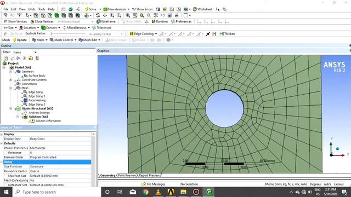Collapse the Display details section
The width and height of the screenshot is (351, 197).
(2, 134)
